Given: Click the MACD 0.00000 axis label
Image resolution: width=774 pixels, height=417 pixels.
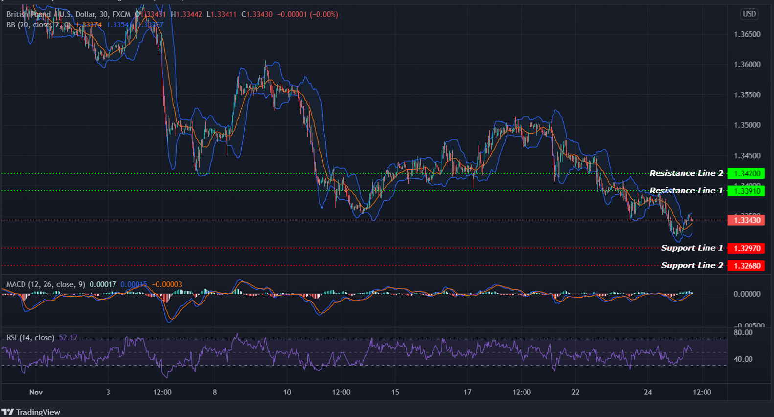Looking at the screenshot, I should (x=747, y=294).
